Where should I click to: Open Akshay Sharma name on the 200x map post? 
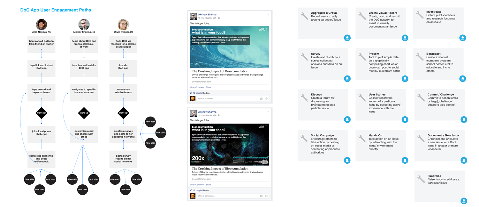pyautogui.click(x=207, y=112)
